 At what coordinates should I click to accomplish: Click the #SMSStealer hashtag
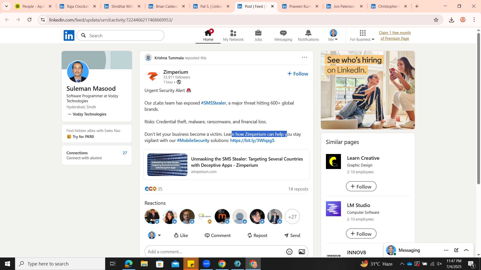pyautogui.click(x=213, y=103)
